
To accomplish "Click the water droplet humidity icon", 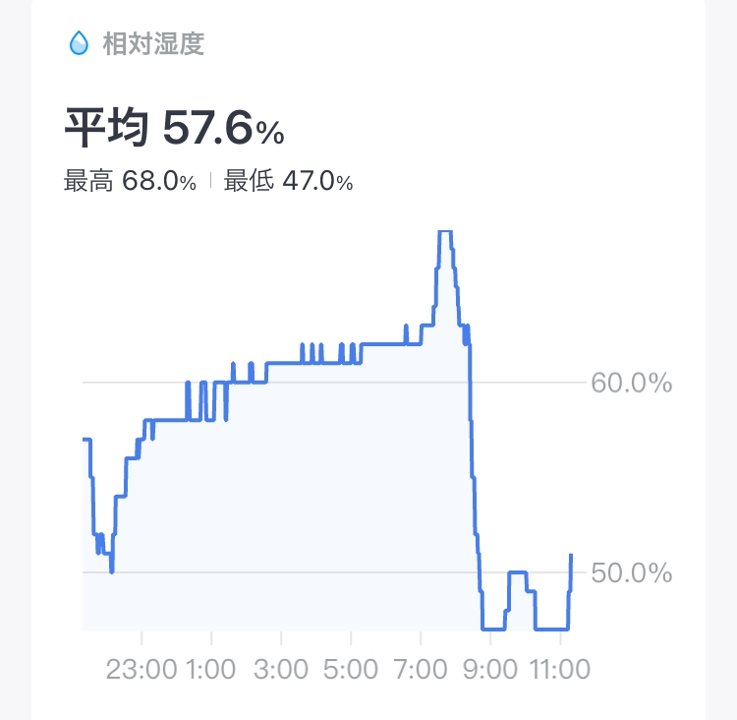I will point(78,43).
